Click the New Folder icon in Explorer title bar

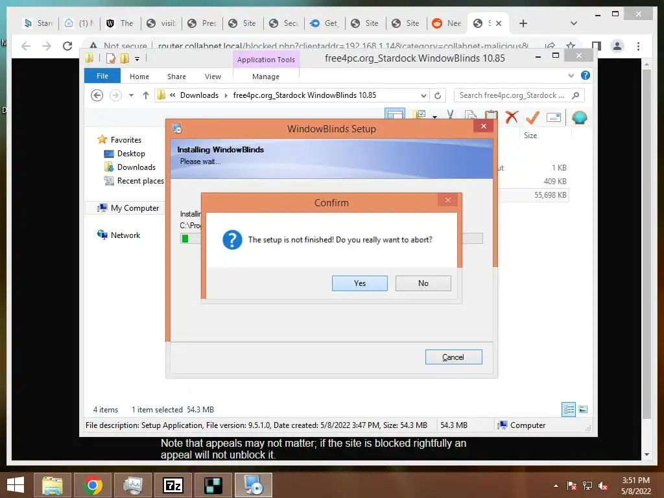point(124,58)
